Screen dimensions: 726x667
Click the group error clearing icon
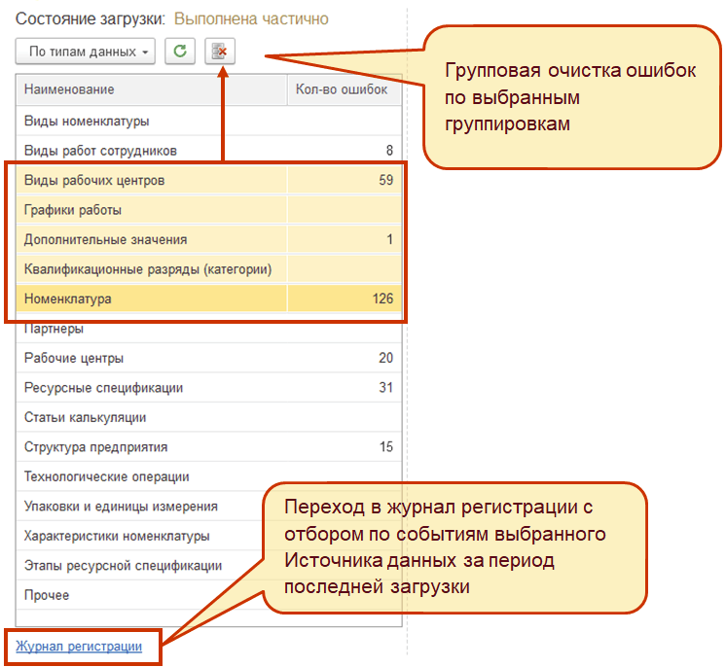click(220, 52)
